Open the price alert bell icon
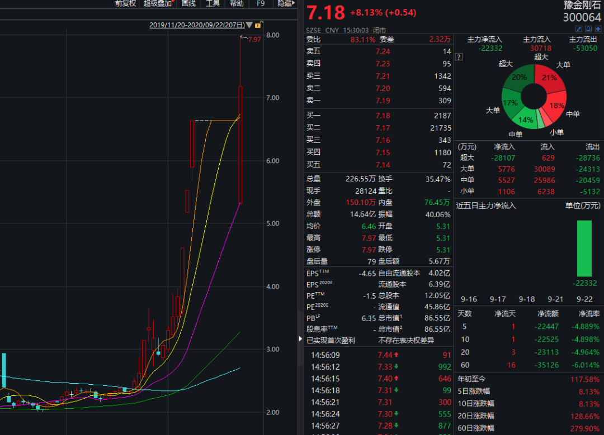The image size is (604, 435). click(x=588, y=28)
